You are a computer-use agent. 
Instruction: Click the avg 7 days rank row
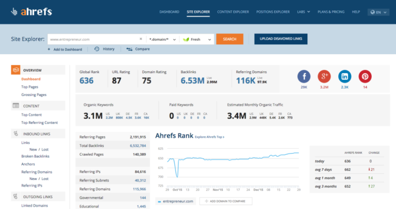click(x=349, y=169)
